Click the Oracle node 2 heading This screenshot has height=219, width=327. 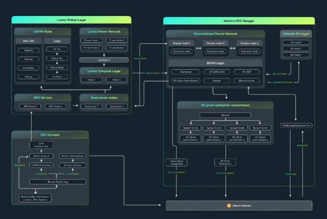coord(215,43)
